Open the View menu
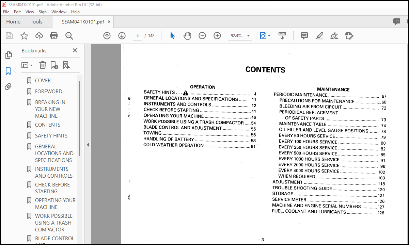The height and width of the screenshot is (245, 409). 30,12
